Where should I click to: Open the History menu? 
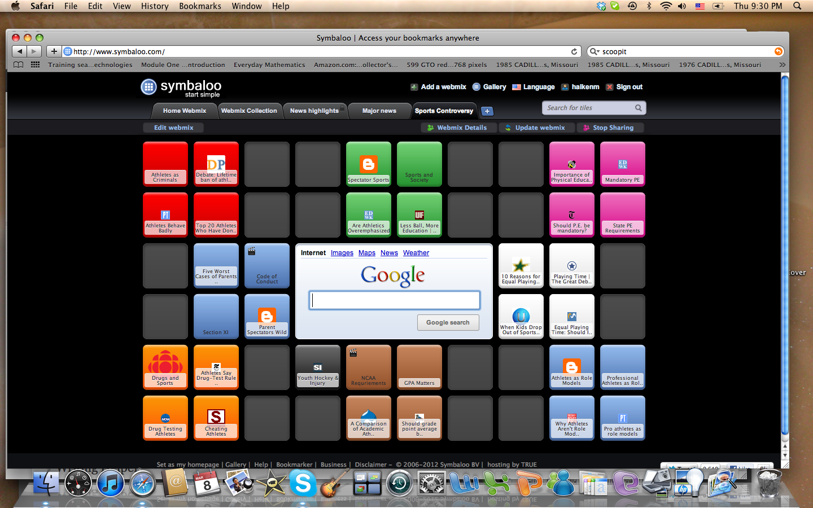pyautogui.click(x=155, y=6)
